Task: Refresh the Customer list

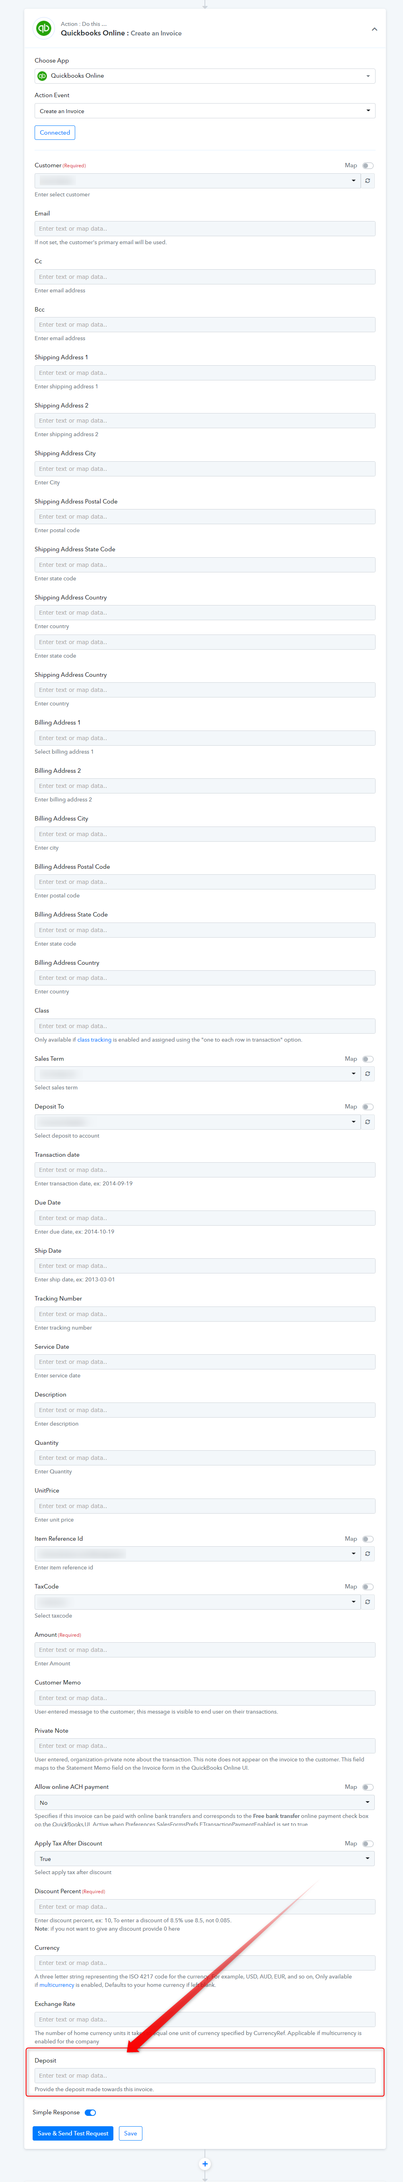Action: pos(368,180)
